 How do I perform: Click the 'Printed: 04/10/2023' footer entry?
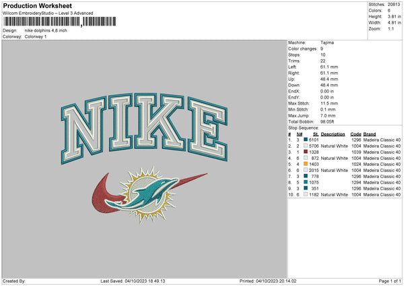pos(268,281)
